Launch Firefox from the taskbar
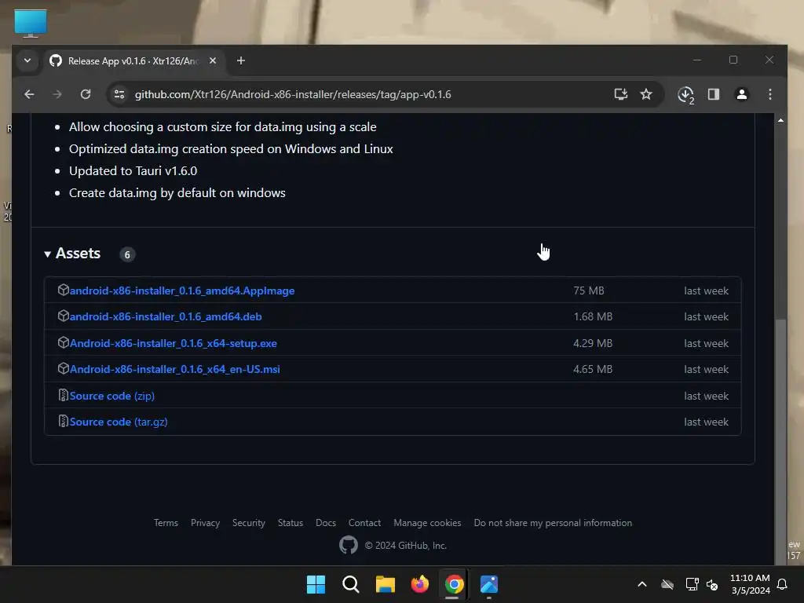804x603 pixels. point(420,584)
